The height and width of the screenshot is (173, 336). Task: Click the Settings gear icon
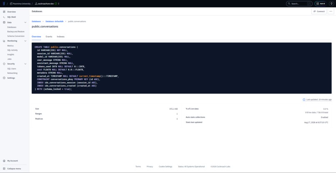coord(4,78)
